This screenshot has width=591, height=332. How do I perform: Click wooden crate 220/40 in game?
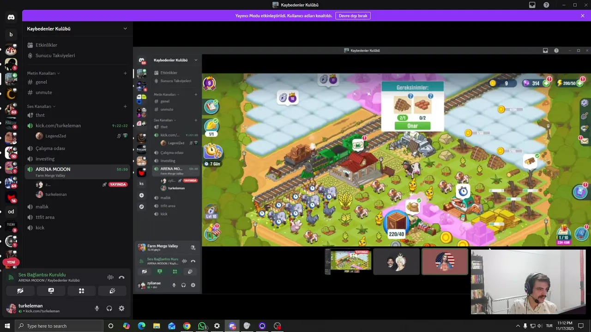pyautogui.click(x=396, y=223)
